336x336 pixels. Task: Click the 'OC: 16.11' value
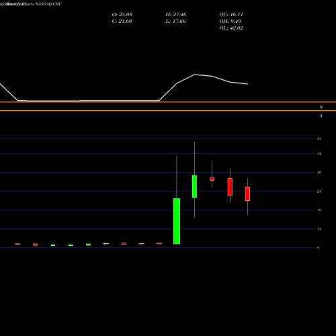coord(231,15)
